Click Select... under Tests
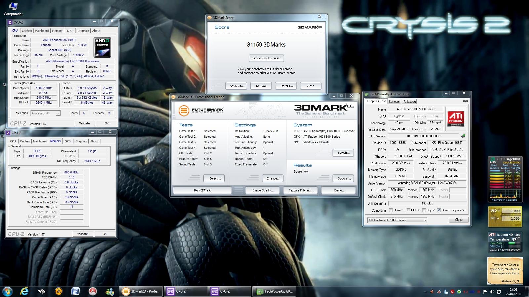Image resolution: width=529 pixels, height=297 pixels. click(x=214, y=178)
